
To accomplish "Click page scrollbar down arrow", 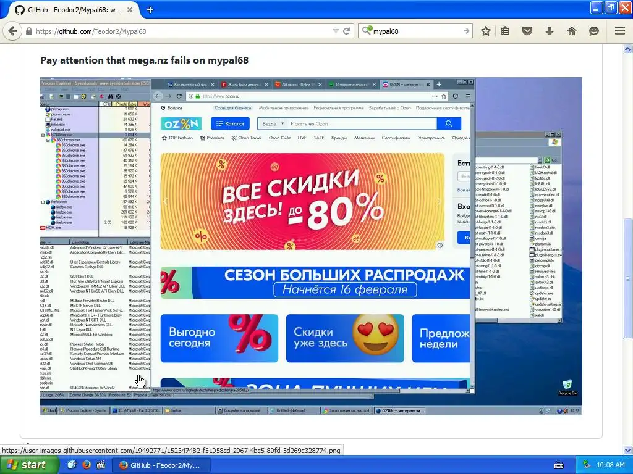I will pyautogui.click(x=628, y=450).
